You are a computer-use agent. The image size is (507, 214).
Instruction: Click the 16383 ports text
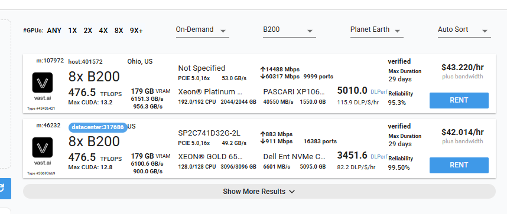click(x=320, y=141)
